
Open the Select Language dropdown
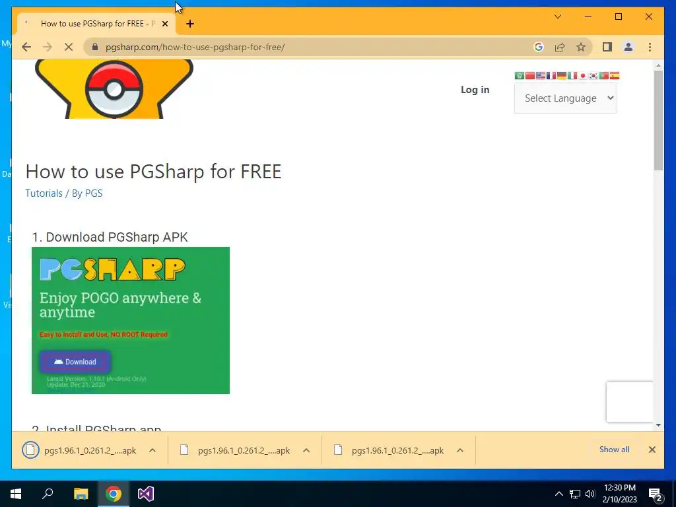(566, 98)
